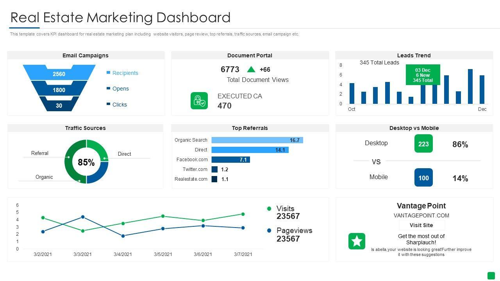Click the green square in bottom-right corner
500x281 pixels.
tap(491, 276)
